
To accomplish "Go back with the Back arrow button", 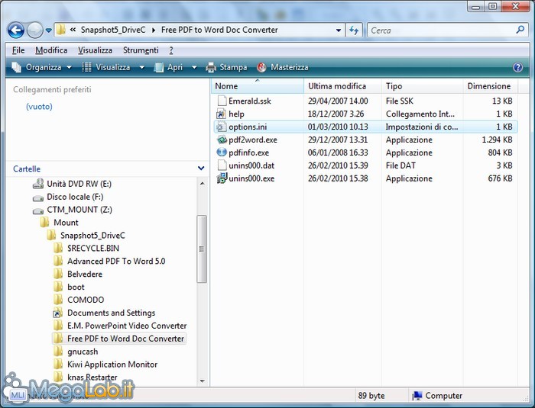I will tap(16, 31).
